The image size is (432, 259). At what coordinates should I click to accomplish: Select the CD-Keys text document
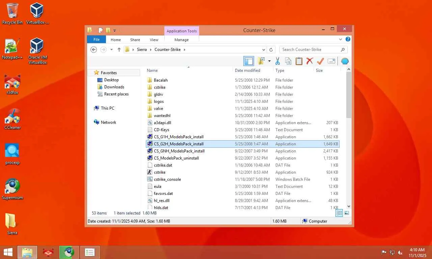243,130
